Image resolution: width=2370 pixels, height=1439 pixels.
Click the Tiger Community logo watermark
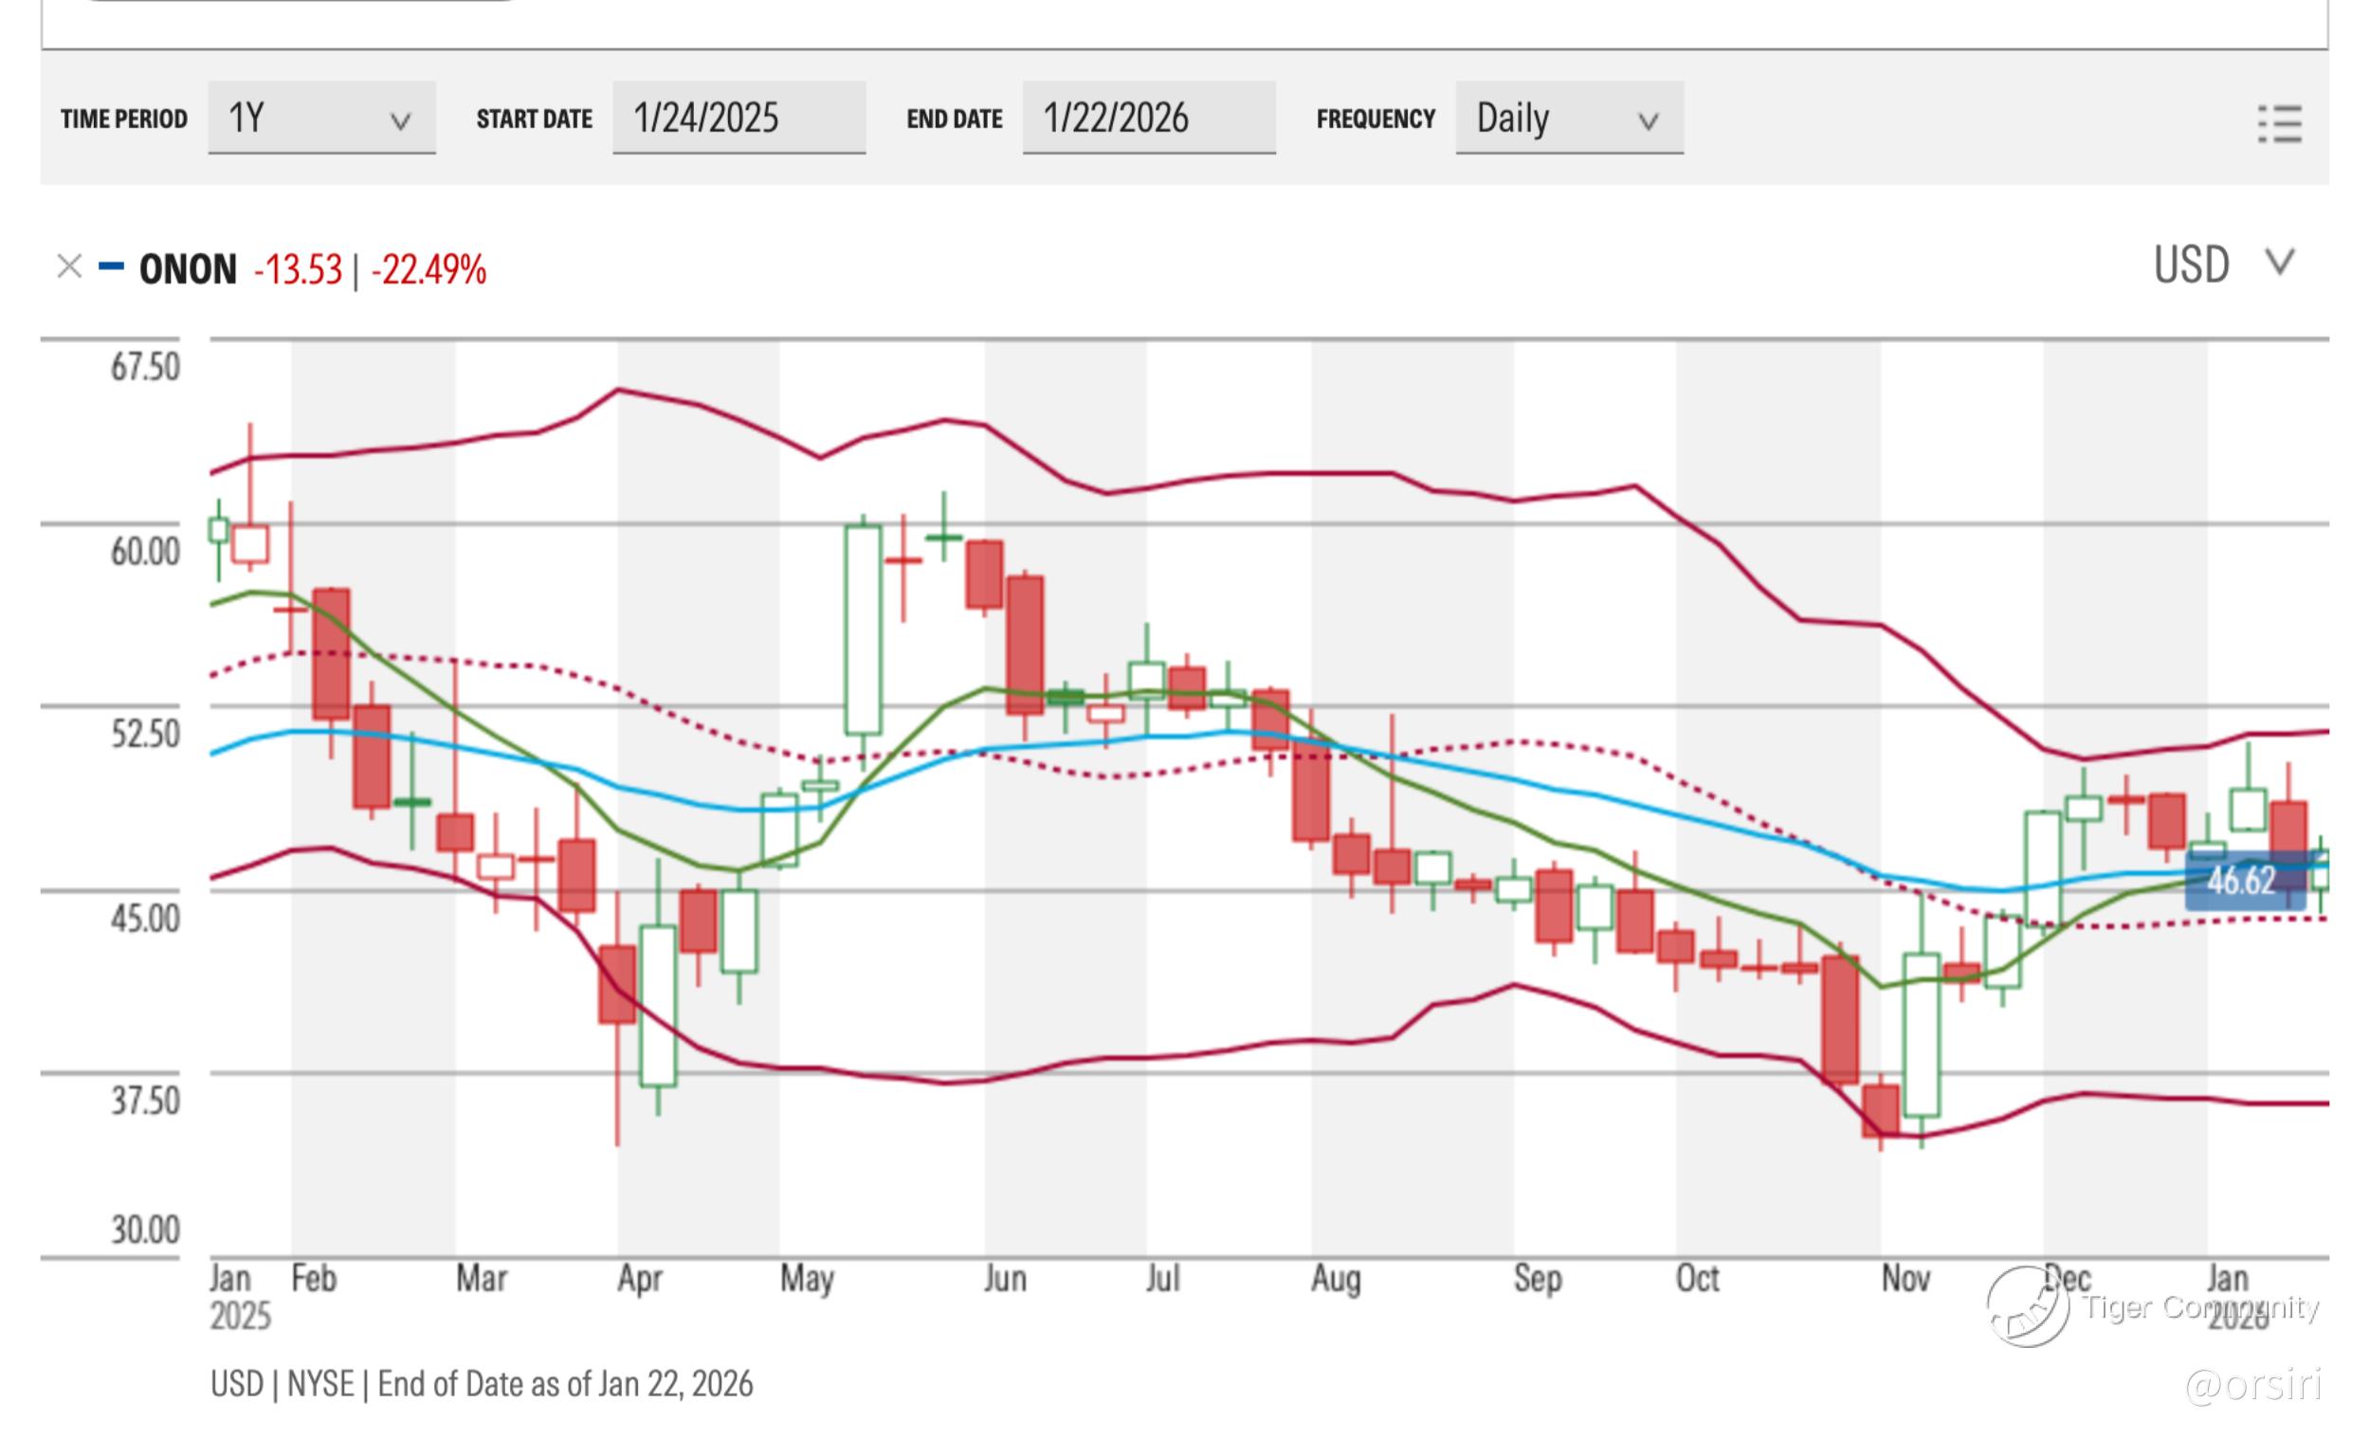(x=2028, y=1305)
